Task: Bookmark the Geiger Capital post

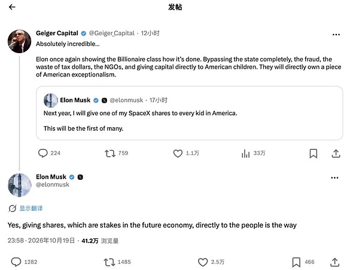Action: point(313,154)
